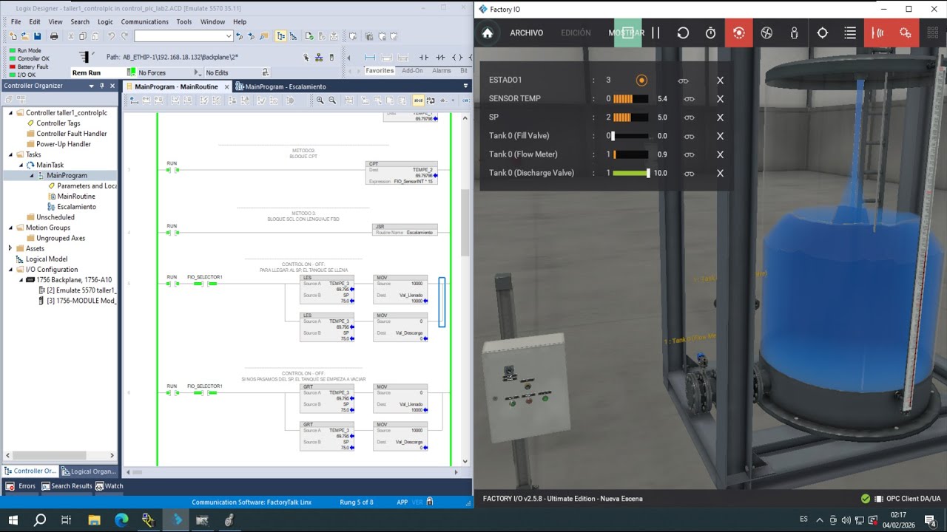
Task: Open the Watch pane button
Action: (109, 486)
